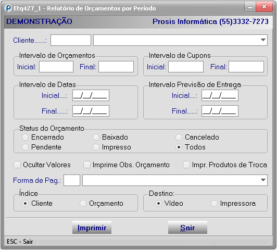Image resolution: width=277 pixels, height=250 pixels.
Task: Minimize the Etq427_1 report window
Action: (x=250, y=7)
